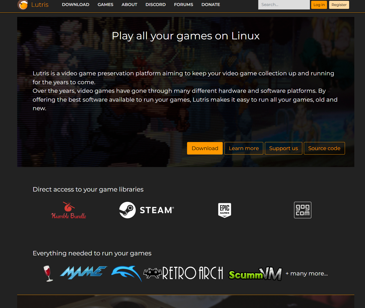
Task: Open the Source code button
Action: click(324, 148)
